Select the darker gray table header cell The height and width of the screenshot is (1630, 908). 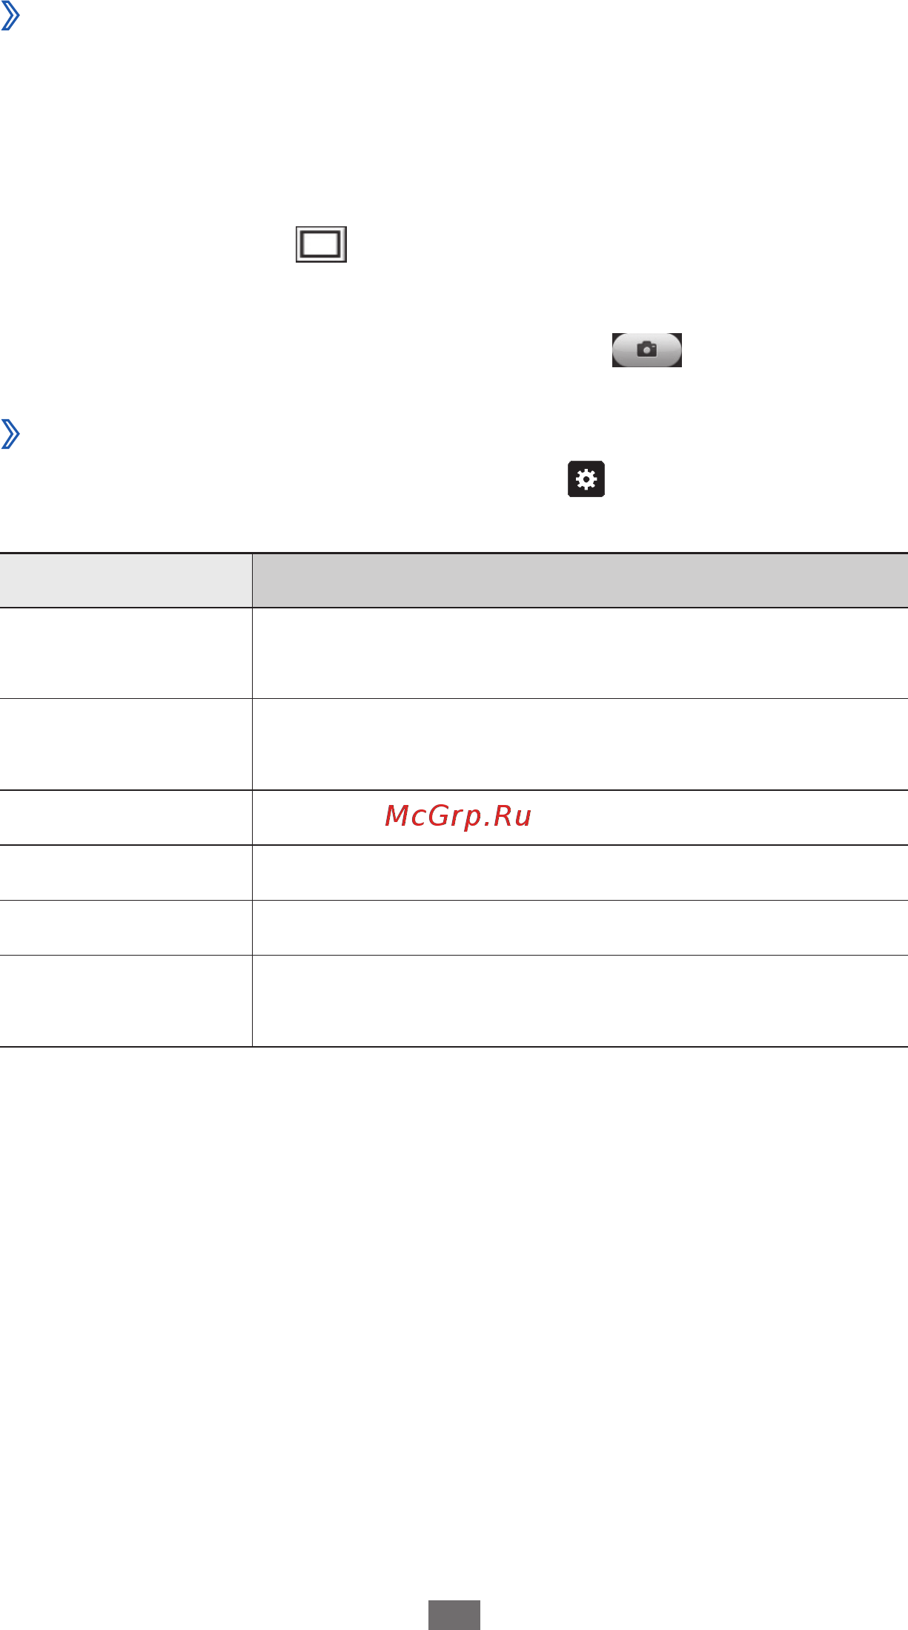[580, 581]
